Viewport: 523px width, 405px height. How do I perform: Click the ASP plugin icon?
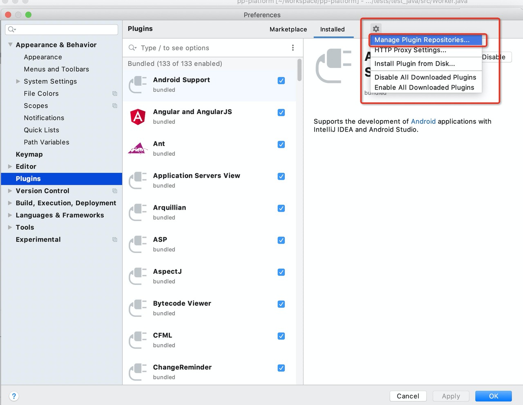tap(138, 244)
